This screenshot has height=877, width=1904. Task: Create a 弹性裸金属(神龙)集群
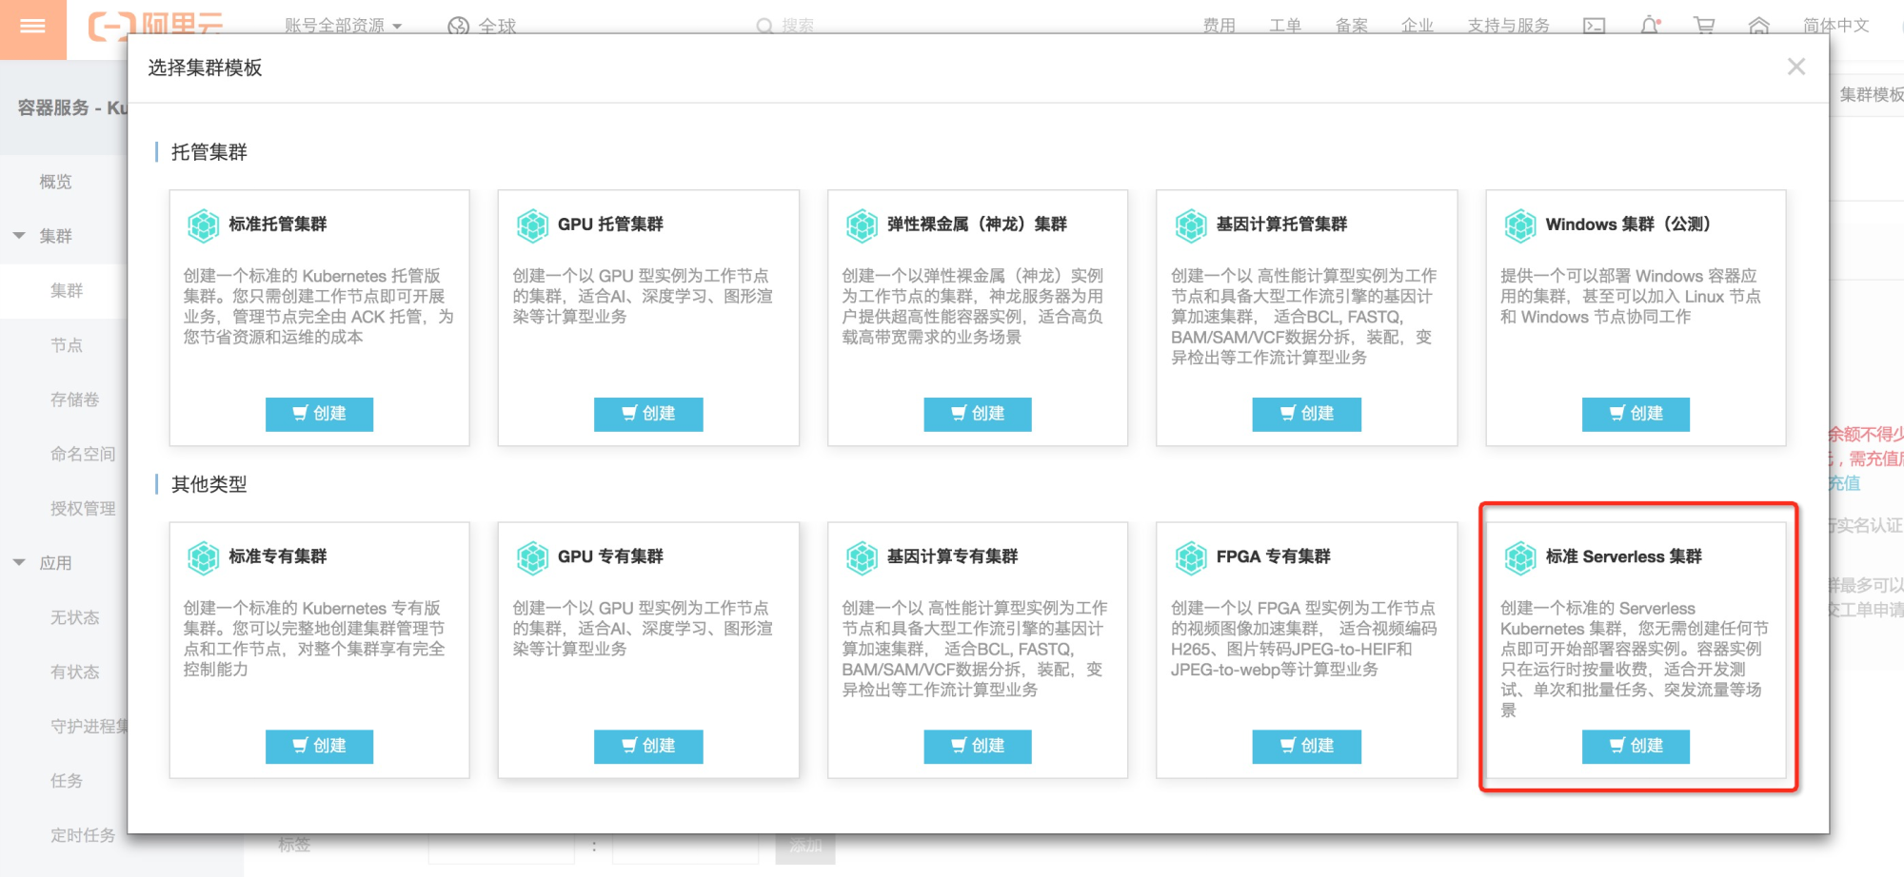coord(978,414)
